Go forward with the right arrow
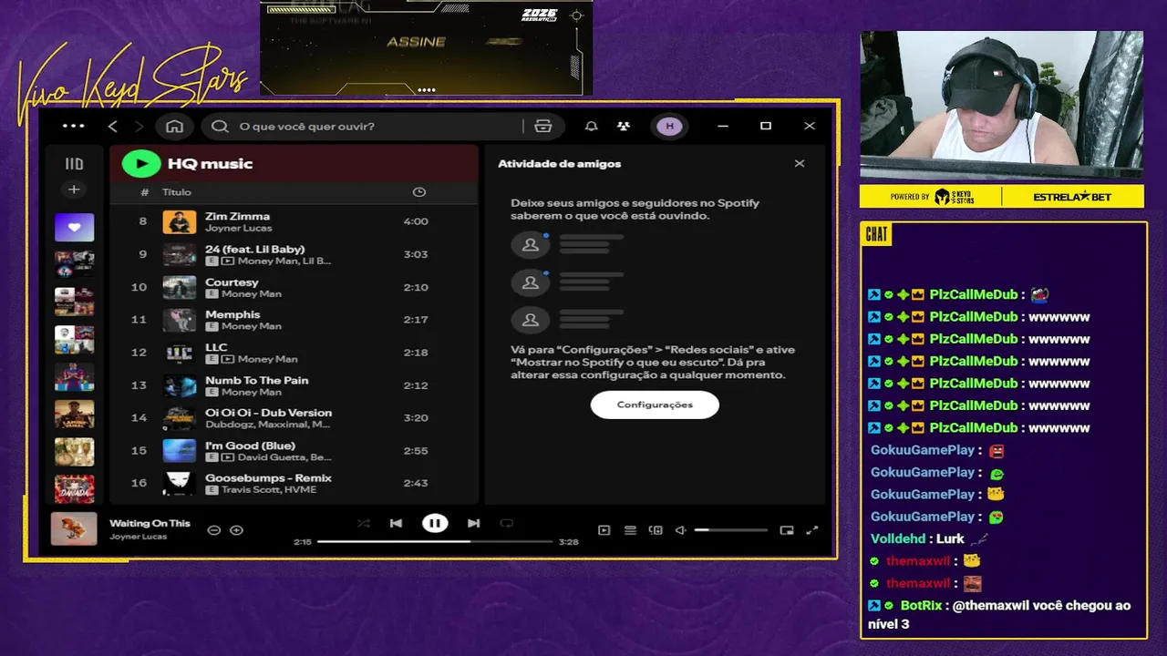 pyautogui.click(x=139, y=126)
